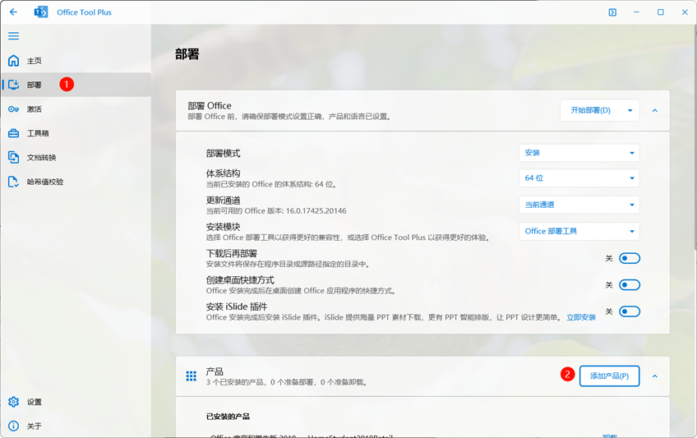Click the vertical scrollbar on the right

coord(695,136)
